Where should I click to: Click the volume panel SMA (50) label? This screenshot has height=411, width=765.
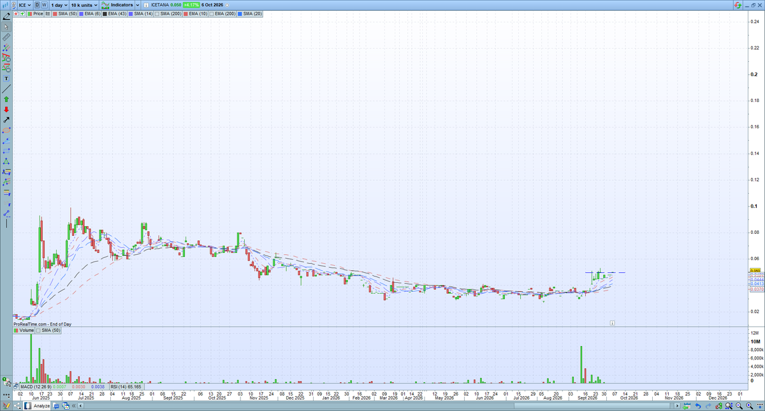(48, 331)
